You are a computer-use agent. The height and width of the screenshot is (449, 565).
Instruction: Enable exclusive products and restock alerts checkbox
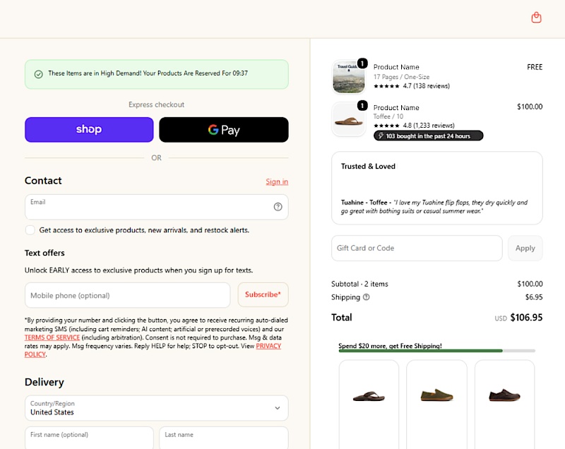coord(30,230)
